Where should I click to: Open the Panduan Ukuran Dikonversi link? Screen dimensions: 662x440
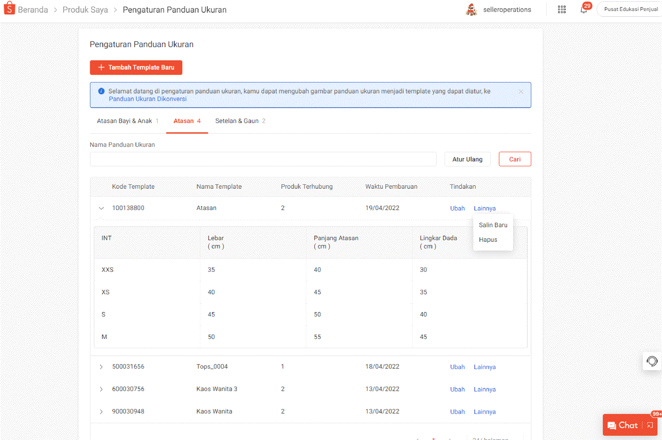coord(148,98)
